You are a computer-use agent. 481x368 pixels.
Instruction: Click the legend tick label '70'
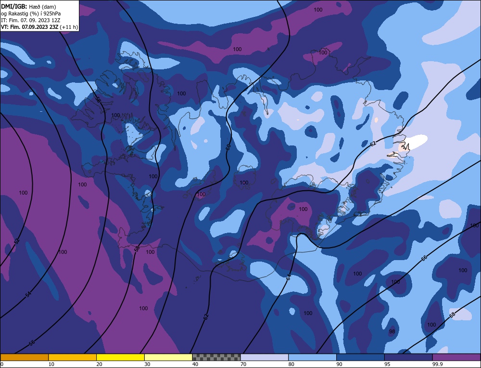[243, 364]
